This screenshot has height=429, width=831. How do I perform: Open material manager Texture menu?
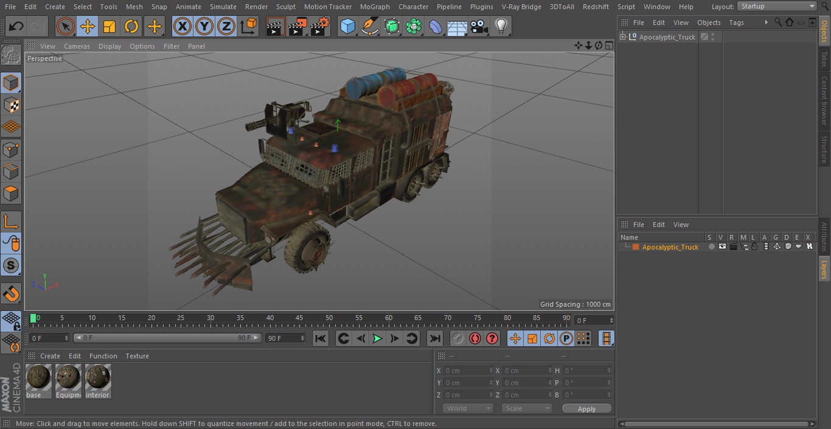pos(137,356)
